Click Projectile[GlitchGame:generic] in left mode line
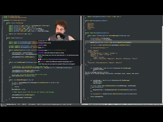This screenshot has width=163, height=122. pos(52,104)
